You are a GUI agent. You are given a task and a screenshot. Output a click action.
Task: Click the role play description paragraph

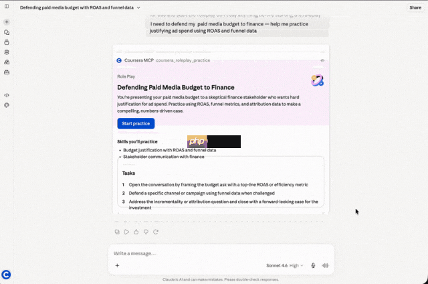point(209,104)
